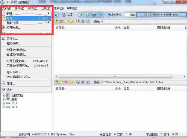Click the dark disc-drive icon in the main toolbar
Viewport: 188px width, 138px height.
coord(70,15)
